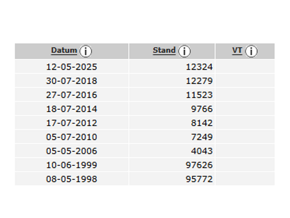This screenshot has height=218, width=290.
Task: Sort table by the VT header link
Action: tap(237, 51)
